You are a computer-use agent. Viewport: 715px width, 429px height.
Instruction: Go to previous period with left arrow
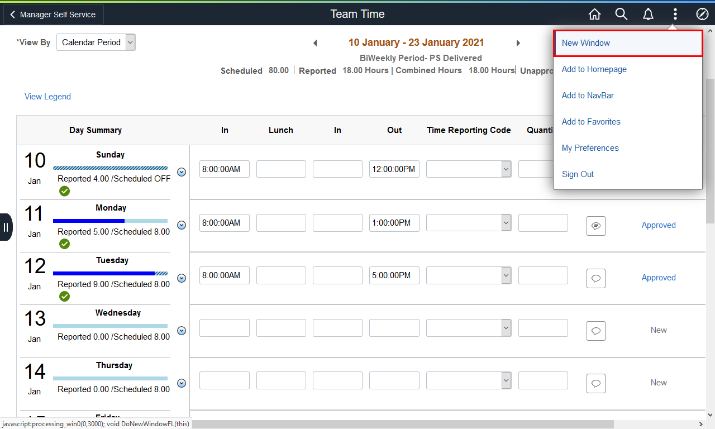click(315, 43)
